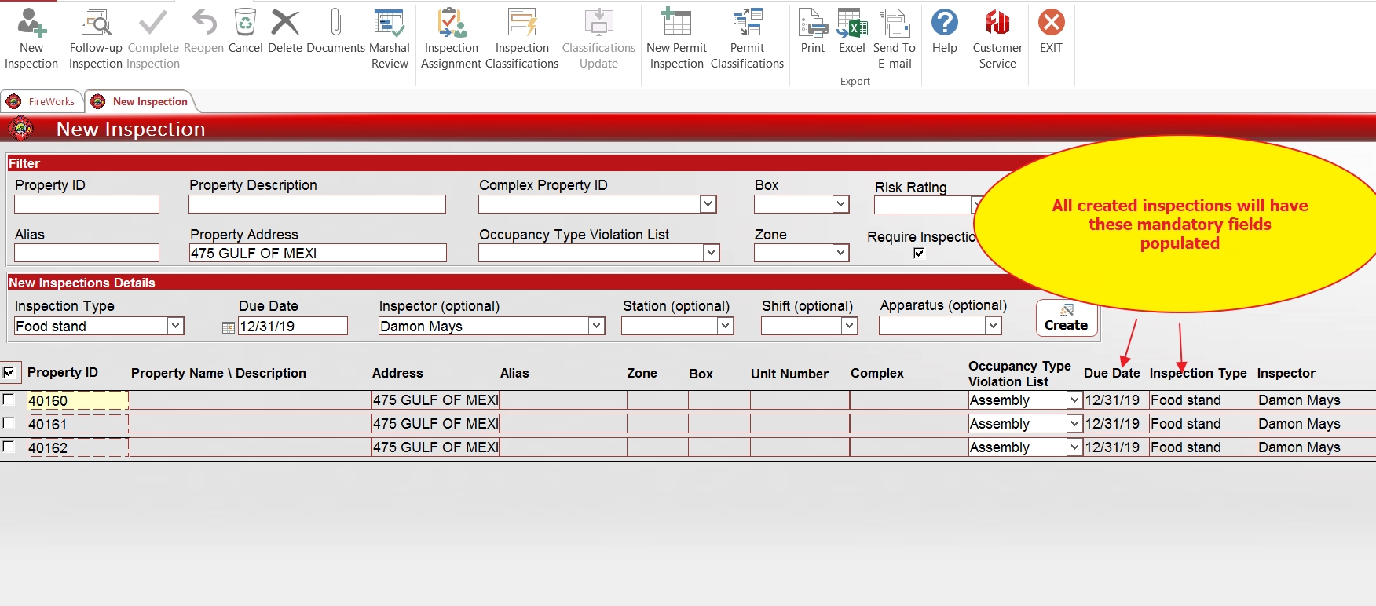This screenshot has width=1376, height=606.
Task: Select Property ID cell 40161
Action: tap(78, 424)
